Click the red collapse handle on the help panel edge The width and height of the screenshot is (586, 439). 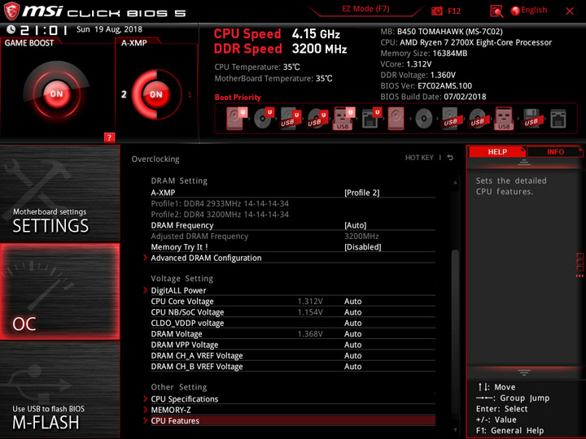coord(579,265)
